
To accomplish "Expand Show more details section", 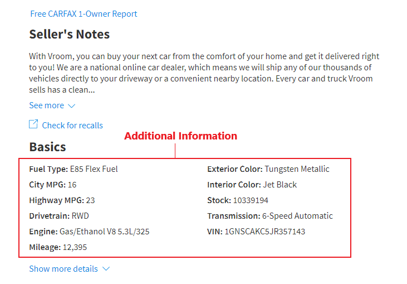I will (x=63, y=268).
